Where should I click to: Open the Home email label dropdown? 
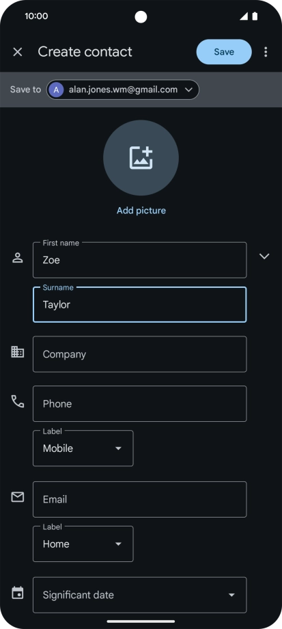tap(83, 544)
